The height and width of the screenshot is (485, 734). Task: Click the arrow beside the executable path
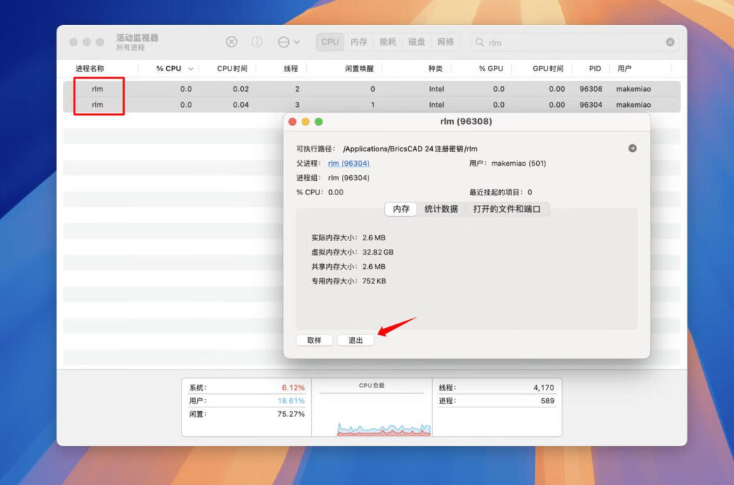click(x=632, y=148)
